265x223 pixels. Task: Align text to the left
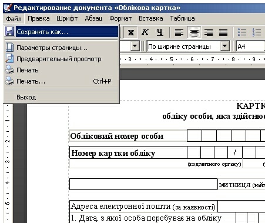click(179, 32)
